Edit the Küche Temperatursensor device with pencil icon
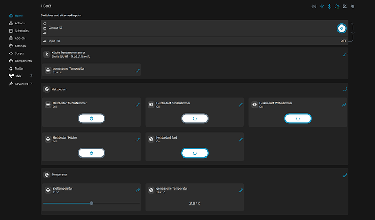 (345, 54)
